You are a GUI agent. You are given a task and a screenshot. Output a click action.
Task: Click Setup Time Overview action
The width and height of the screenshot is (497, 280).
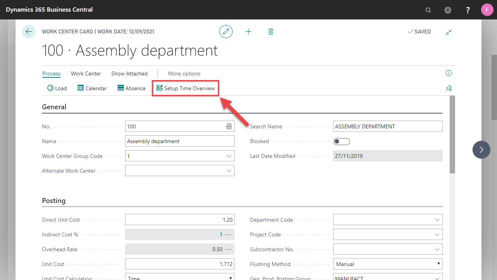tap(186, 88)
